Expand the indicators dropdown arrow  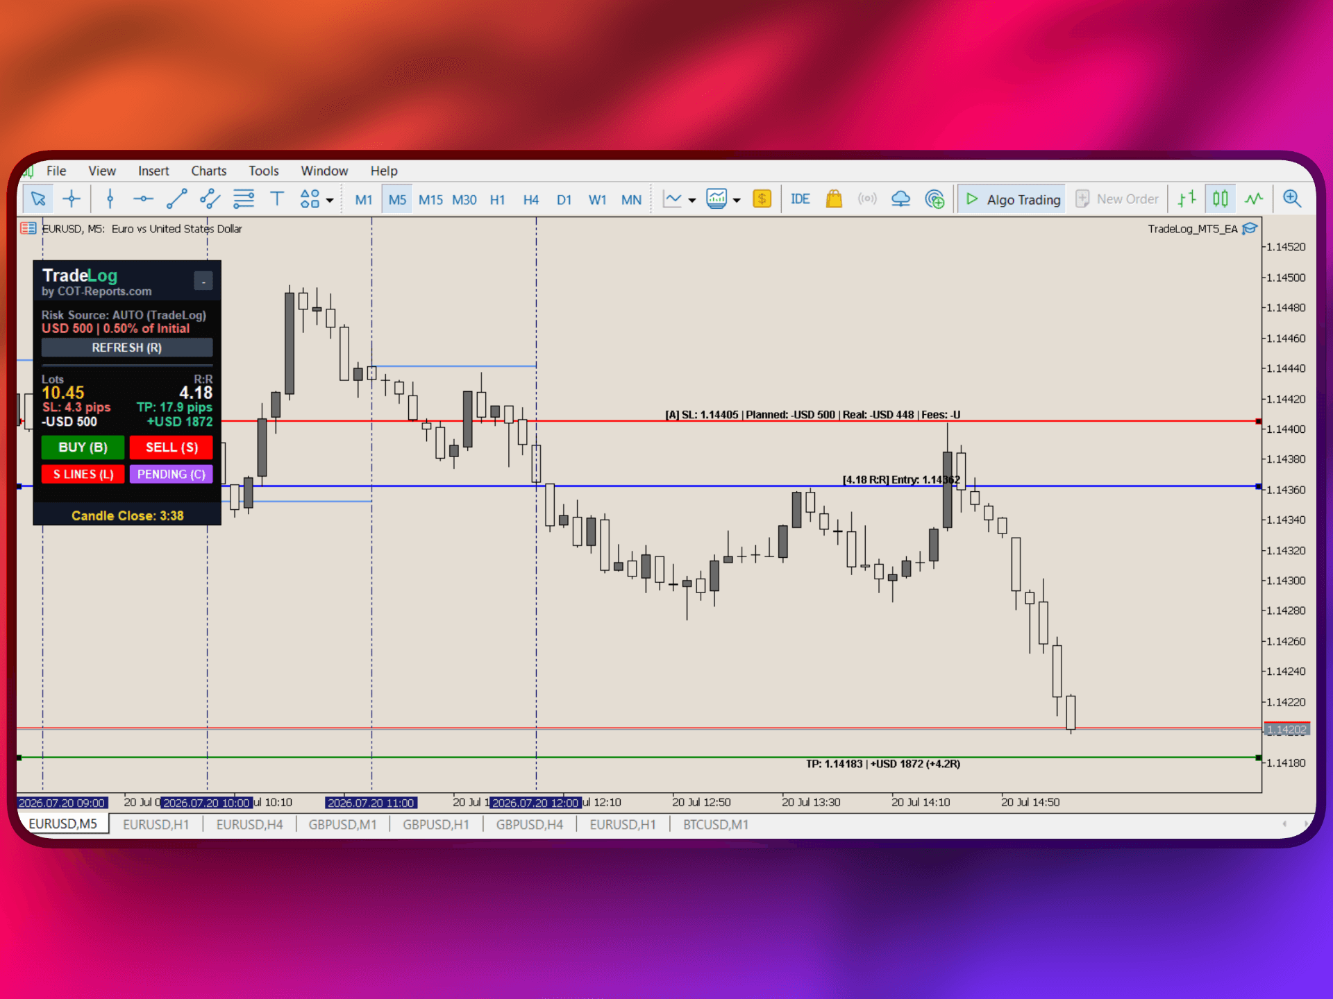737,200
